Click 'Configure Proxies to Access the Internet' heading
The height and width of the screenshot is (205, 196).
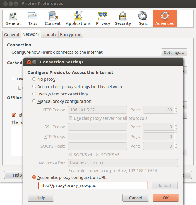click(70, 73)
